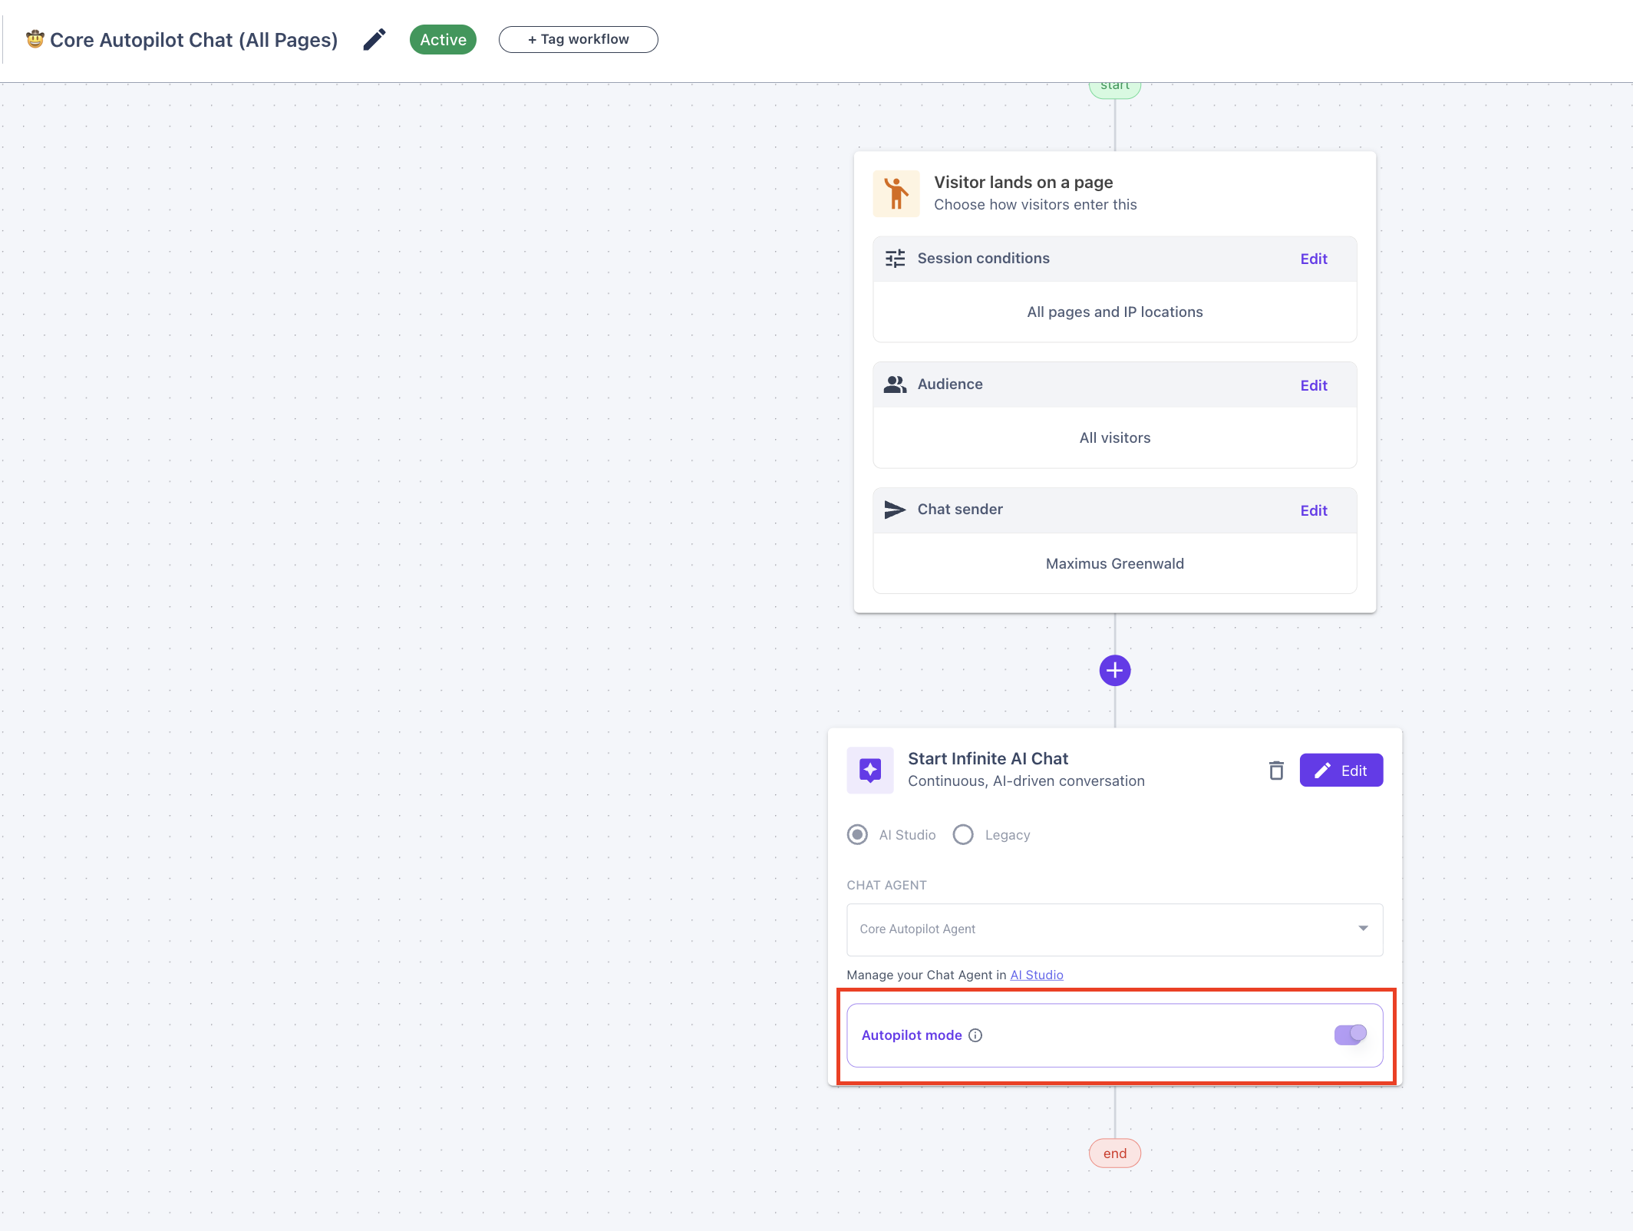The width and height of the screenshot is (1633, 1231).
Task: Click the Session conditions sliders icon
Action: pos(895,259)
